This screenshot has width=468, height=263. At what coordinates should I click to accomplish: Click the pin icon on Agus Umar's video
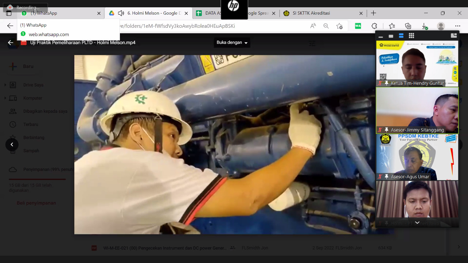point(386,177)
